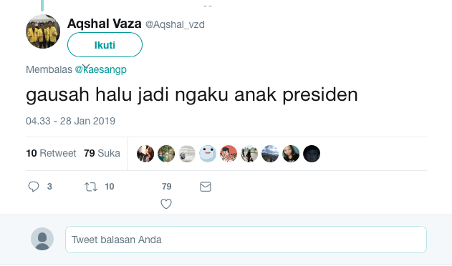
Task: Click the reply speech bubble icon
Action: click(34, 187)
